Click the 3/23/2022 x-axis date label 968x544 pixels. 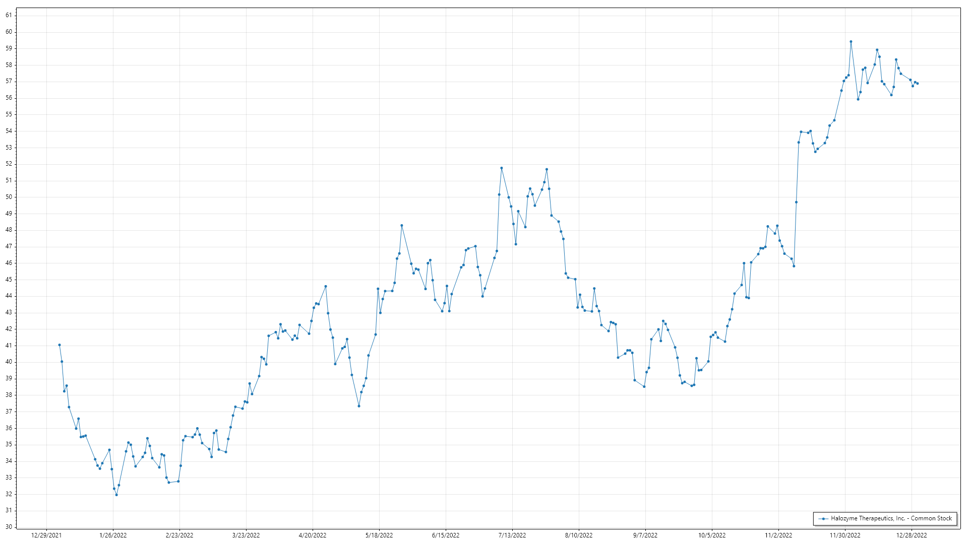coord(246,535)
